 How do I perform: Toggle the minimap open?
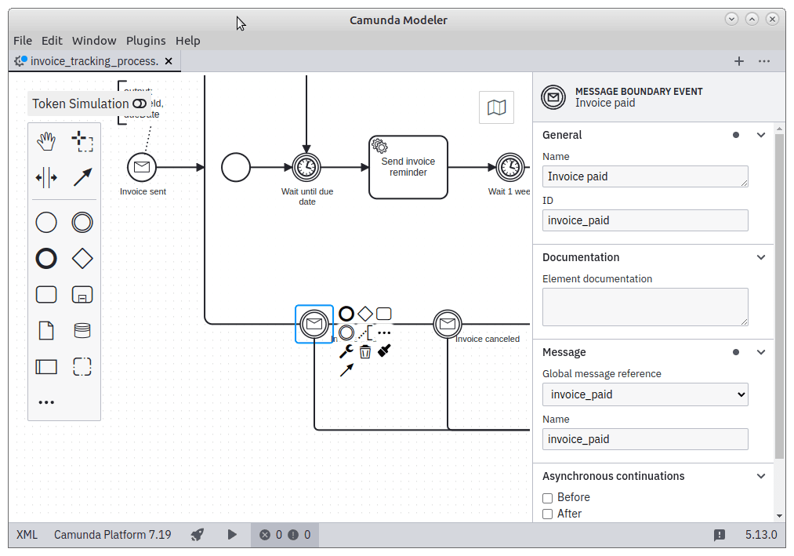coord(496,107)
